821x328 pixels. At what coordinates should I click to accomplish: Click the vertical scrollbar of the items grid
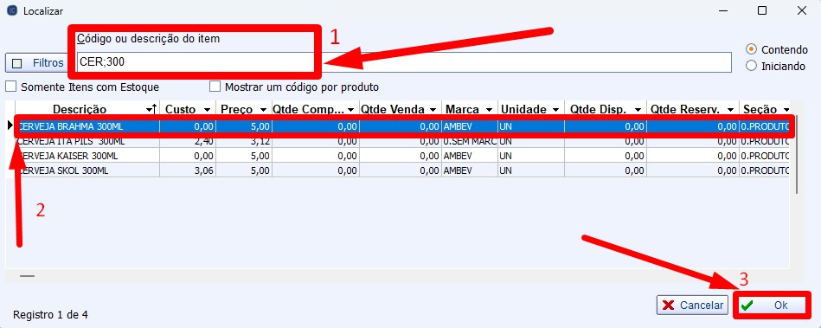(x=797, y=155)
